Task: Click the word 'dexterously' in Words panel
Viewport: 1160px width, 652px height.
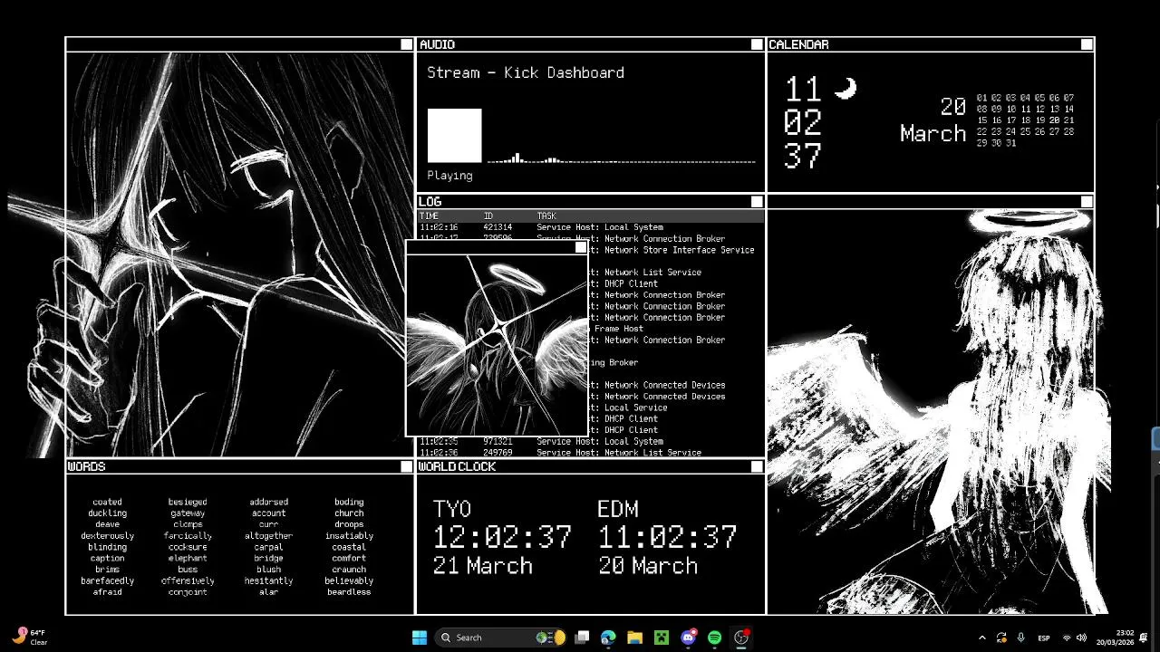Action: (x=107, y=536)
